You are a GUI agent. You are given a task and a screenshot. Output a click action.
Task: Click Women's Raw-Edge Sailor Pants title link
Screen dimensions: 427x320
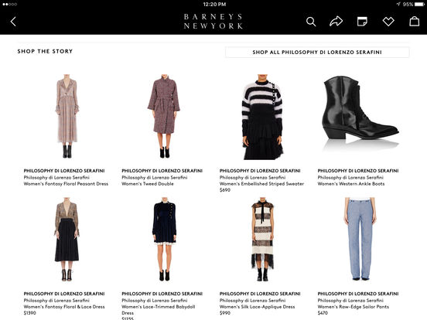[x=354, y=307]
